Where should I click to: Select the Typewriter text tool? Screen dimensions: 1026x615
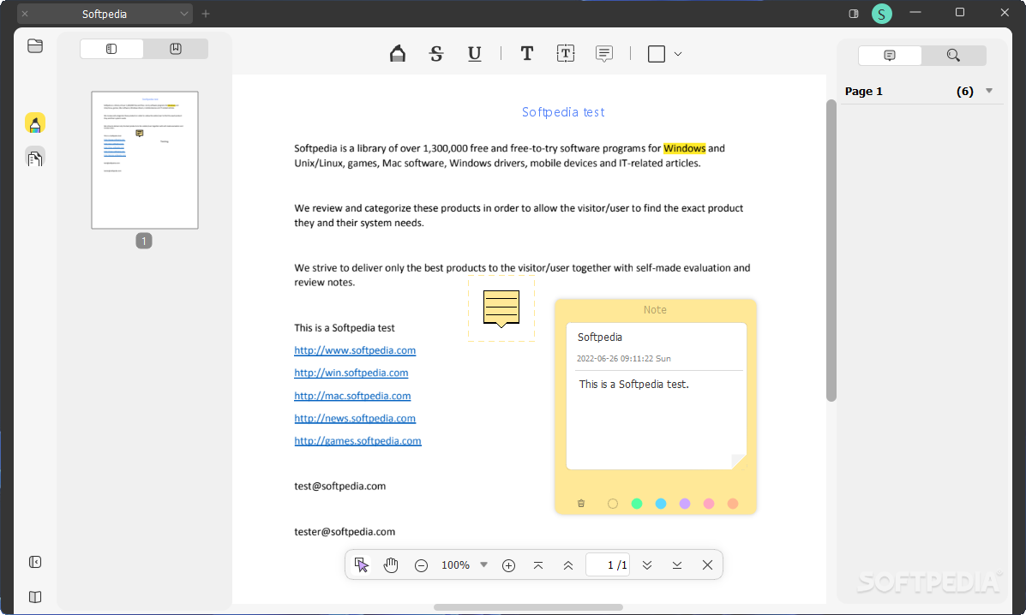(527, 54)
